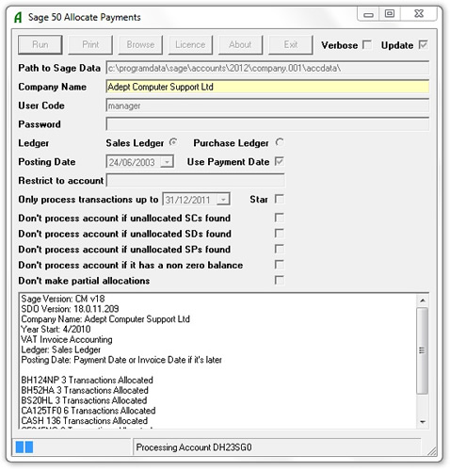450x471 pixels.
Task: Click the Password field
Action: [267, 124]
